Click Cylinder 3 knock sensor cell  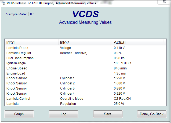(67, 88)
